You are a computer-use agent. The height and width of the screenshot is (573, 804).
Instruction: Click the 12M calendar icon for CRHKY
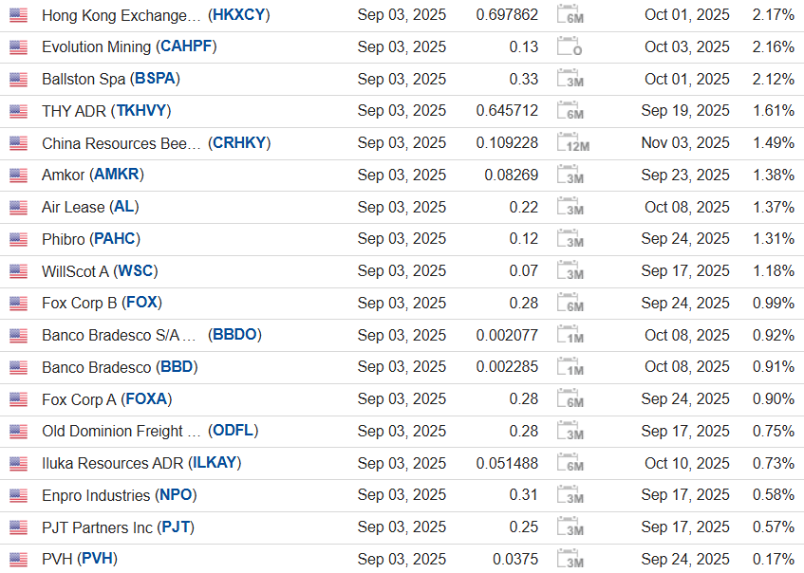[x=572, y=142]
